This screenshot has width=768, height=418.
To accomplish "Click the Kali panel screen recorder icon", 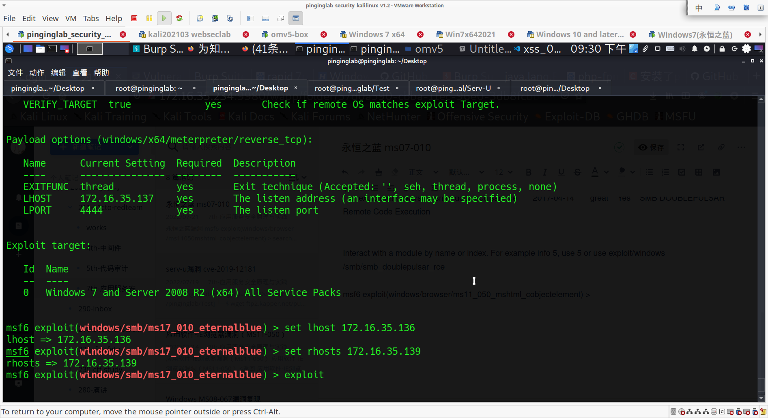I will click(x=65, y=49).
